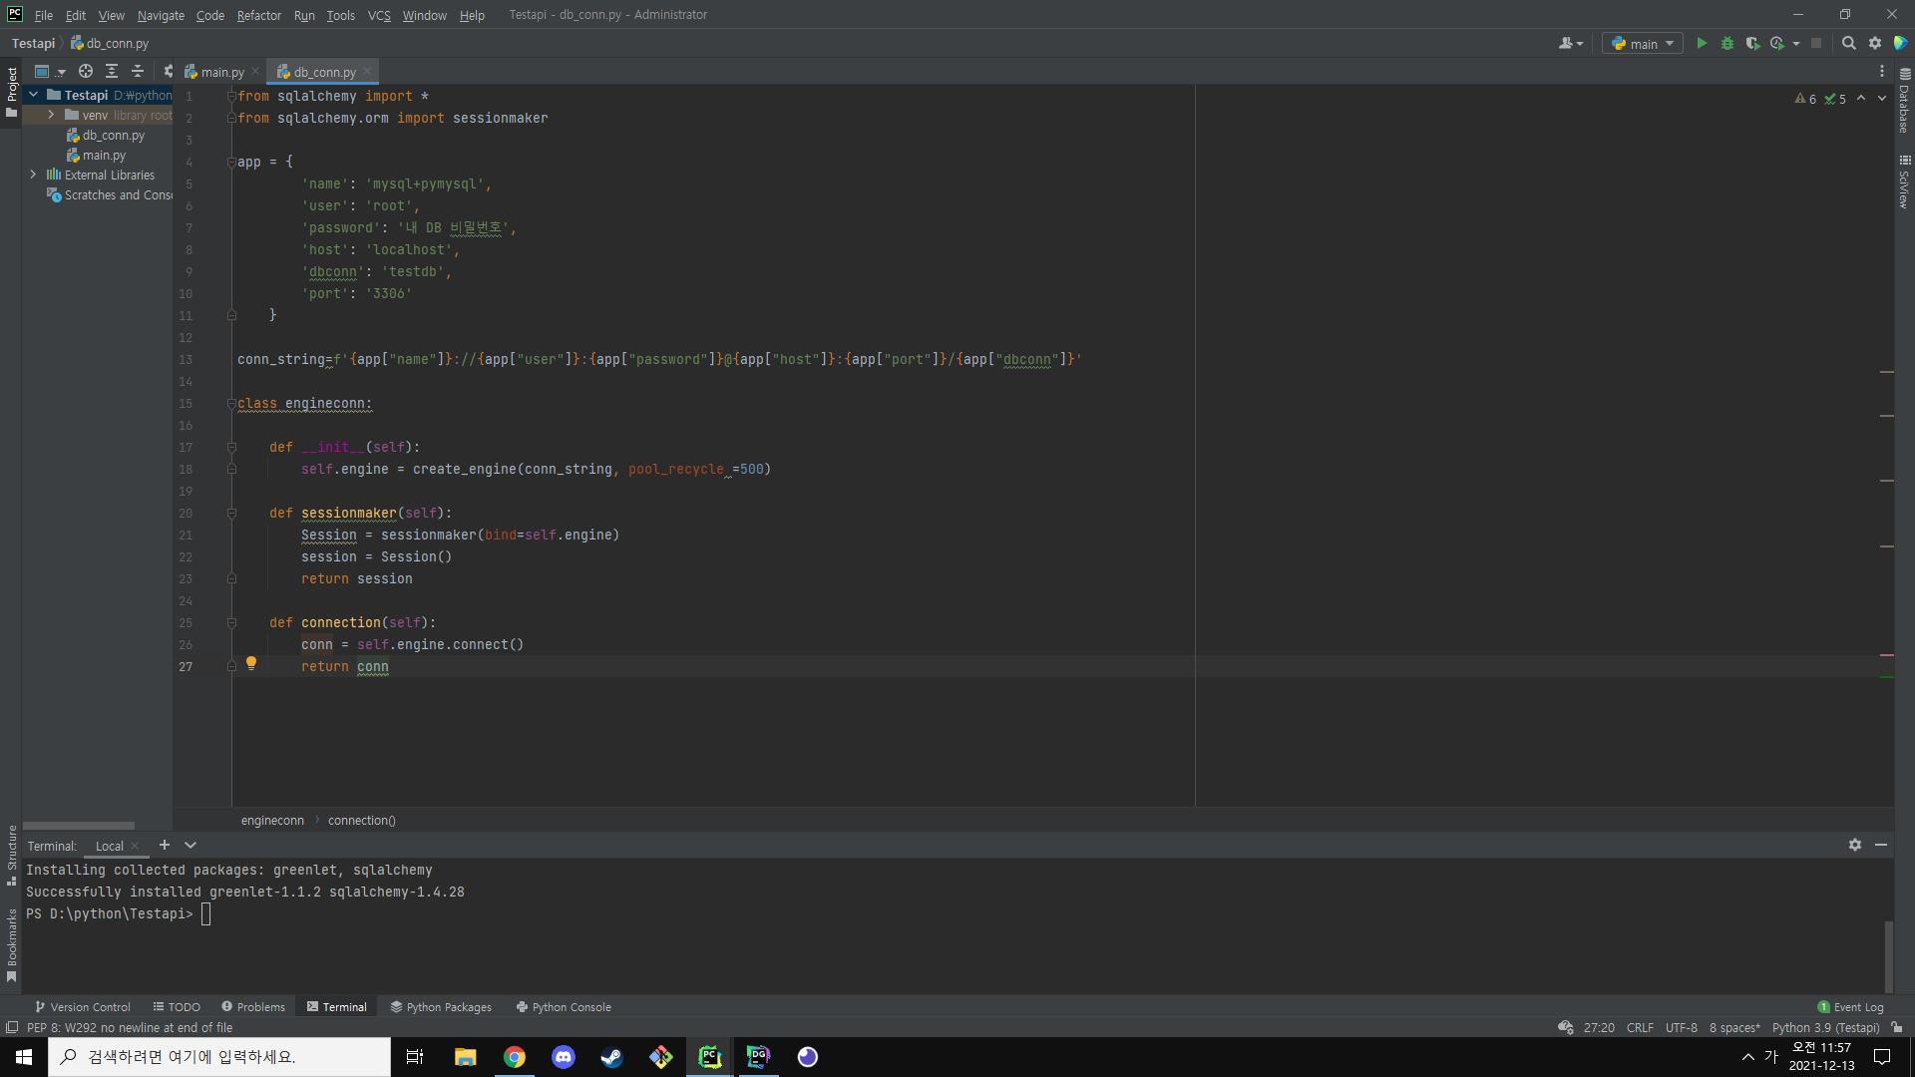Click the terminal command prompt

(x=206, y=914)
